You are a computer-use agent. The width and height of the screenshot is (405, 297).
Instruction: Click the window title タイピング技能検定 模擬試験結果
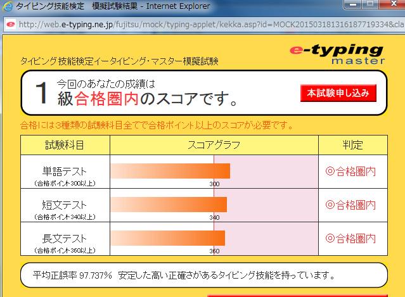pyautogui.click(x=77, y=6)
